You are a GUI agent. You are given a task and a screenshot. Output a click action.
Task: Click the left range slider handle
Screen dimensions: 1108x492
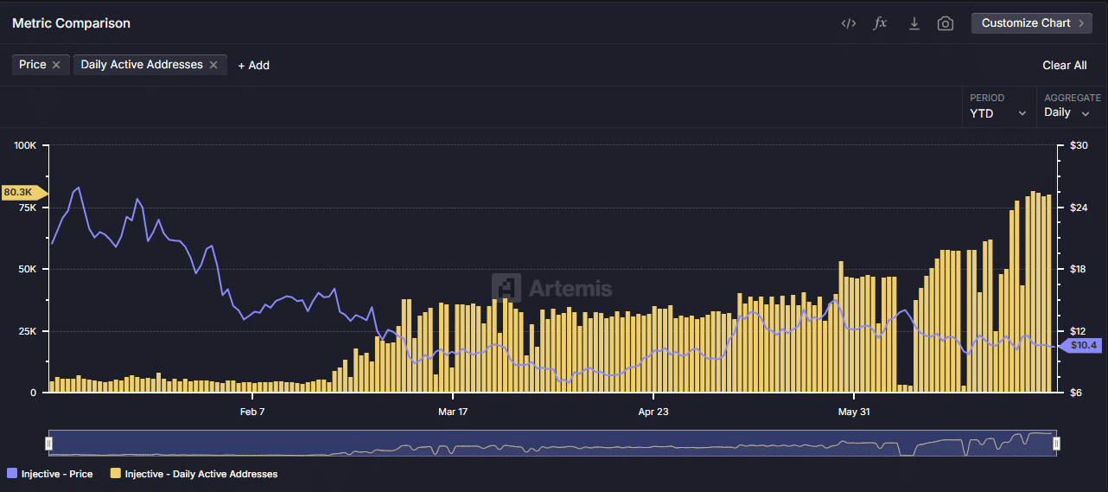(49, 444)
